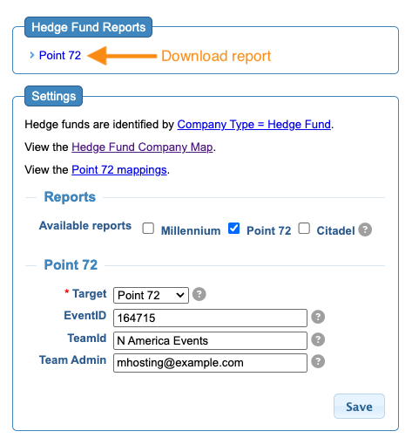Click help icon next to Citadel checkbox
Viewport: 412px width, 445px height.
(365, 229)
